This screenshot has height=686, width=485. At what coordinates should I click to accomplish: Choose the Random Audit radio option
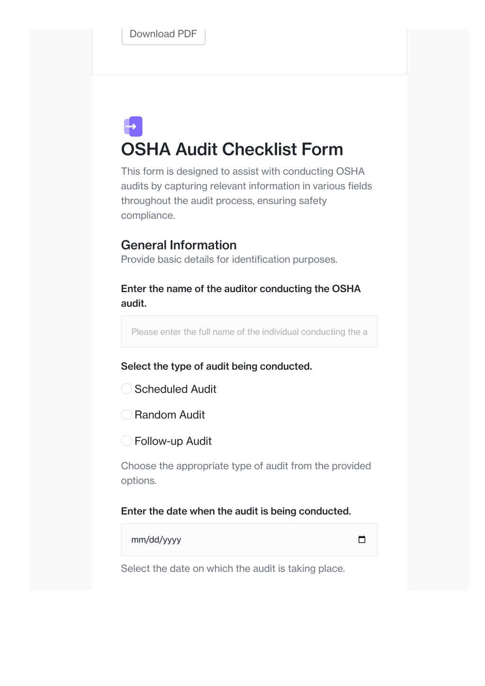126,415
